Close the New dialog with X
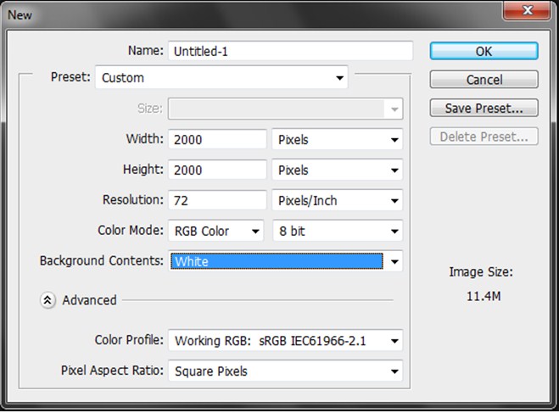559x413 pixels. click(528, 10)
